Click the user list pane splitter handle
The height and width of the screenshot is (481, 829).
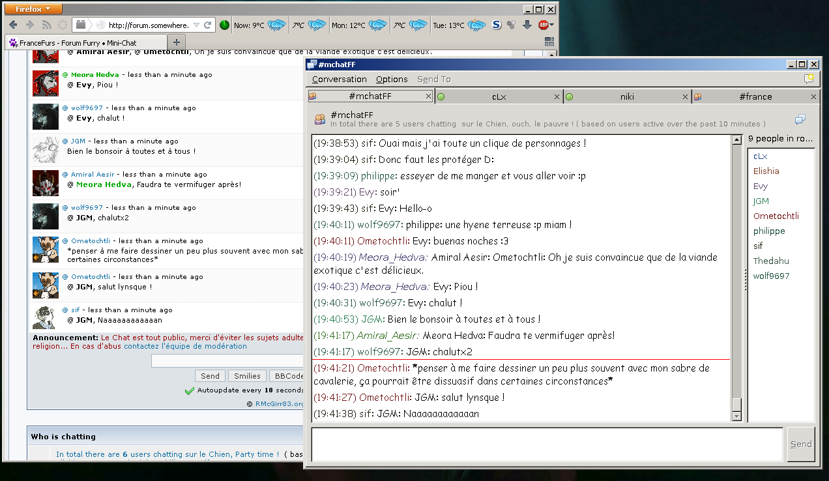[745, 279]
